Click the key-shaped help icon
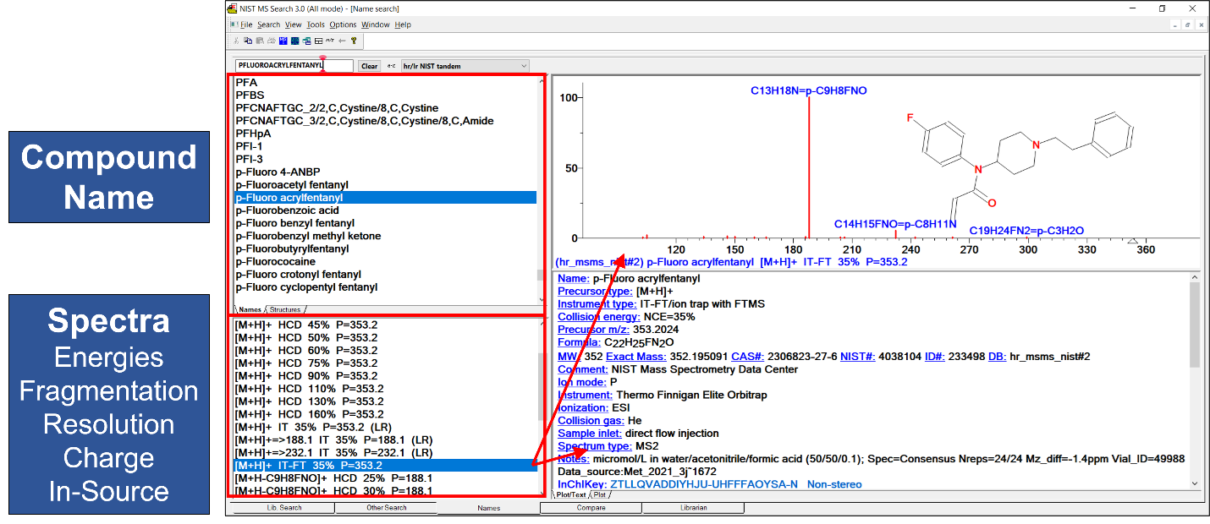Screen dimensions: 1210x524 click(354, 41)
